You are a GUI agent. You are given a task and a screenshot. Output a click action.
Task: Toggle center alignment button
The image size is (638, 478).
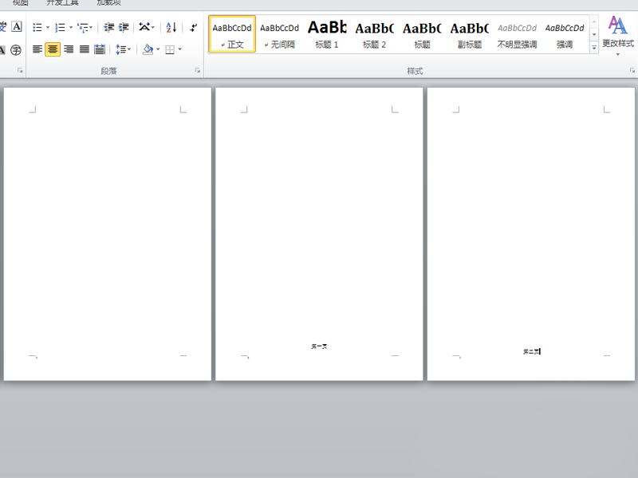[53, 49]
